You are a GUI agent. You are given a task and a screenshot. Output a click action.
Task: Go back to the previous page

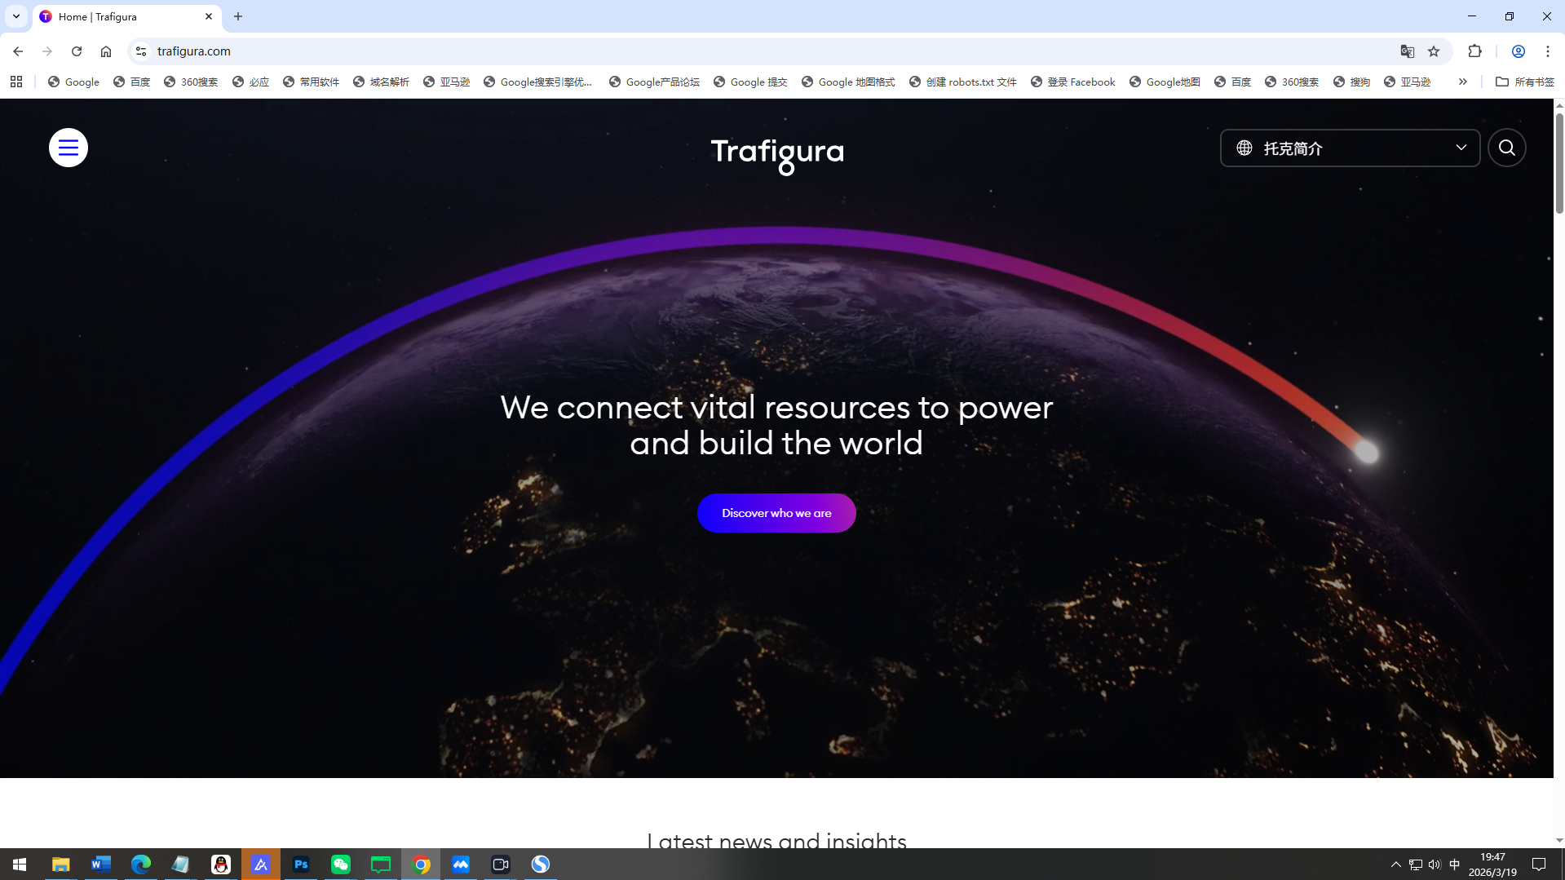click(x=18, y=51)
